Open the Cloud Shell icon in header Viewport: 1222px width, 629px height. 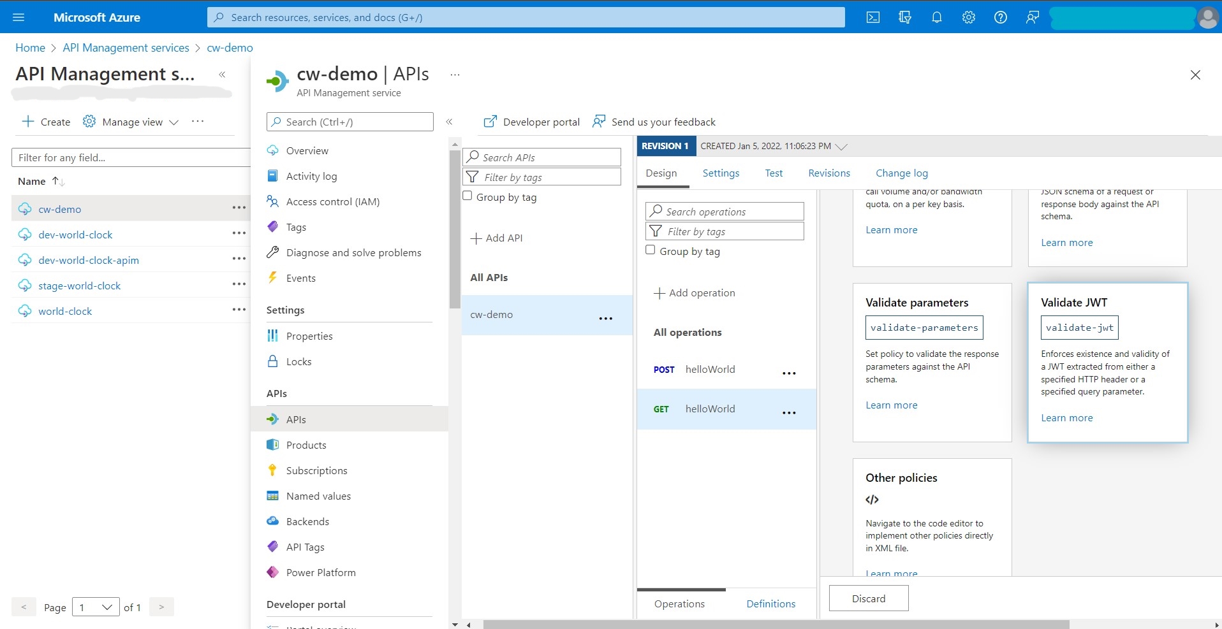pyautogui.click(x=872, y=17)
